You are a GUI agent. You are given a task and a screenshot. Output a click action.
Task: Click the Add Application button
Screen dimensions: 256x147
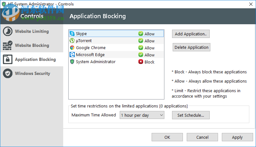coord(191,34)
